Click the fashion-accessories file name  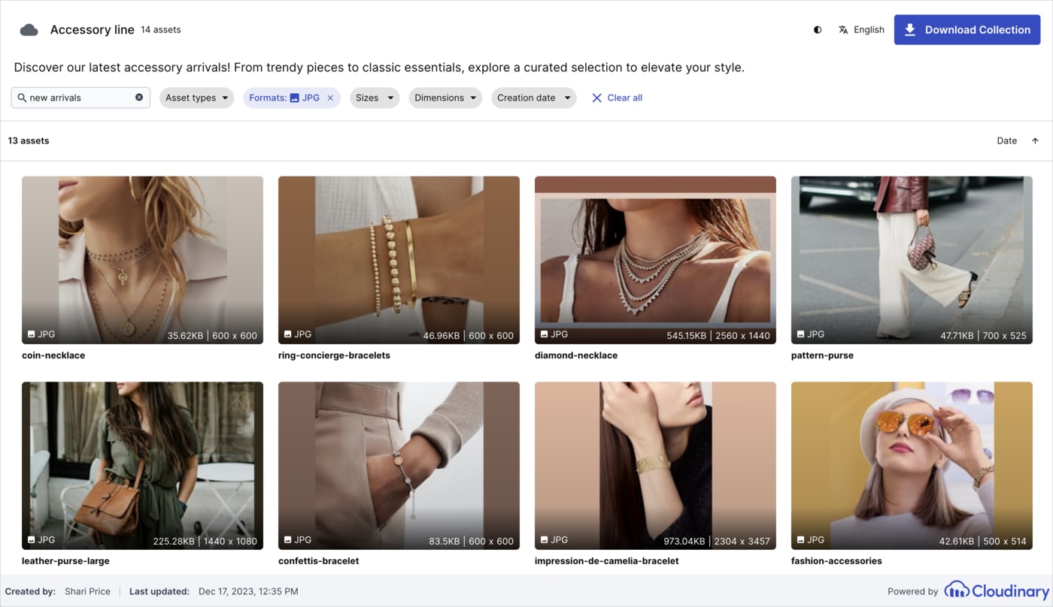click(x=836, y=561)
